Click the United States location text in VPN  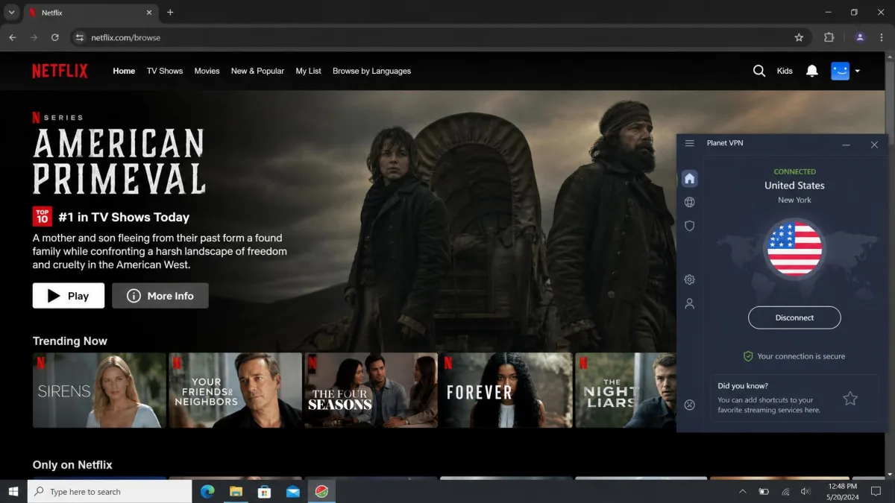pos(794,186)
